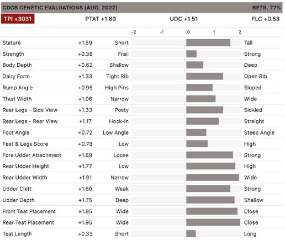Select the CDCB Genetic Evaluations header bar
This screenshot has height=240, width=285.
(142, 8)
